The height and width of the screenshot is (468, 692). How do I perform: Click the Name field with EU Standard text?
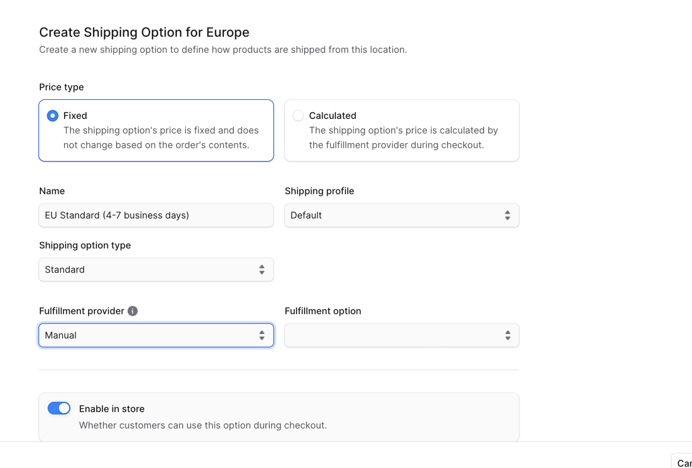pos(156,215)
